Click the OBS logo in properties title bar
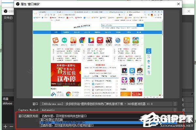This screenshot has width=196, height=130. (x=18, y=4)
